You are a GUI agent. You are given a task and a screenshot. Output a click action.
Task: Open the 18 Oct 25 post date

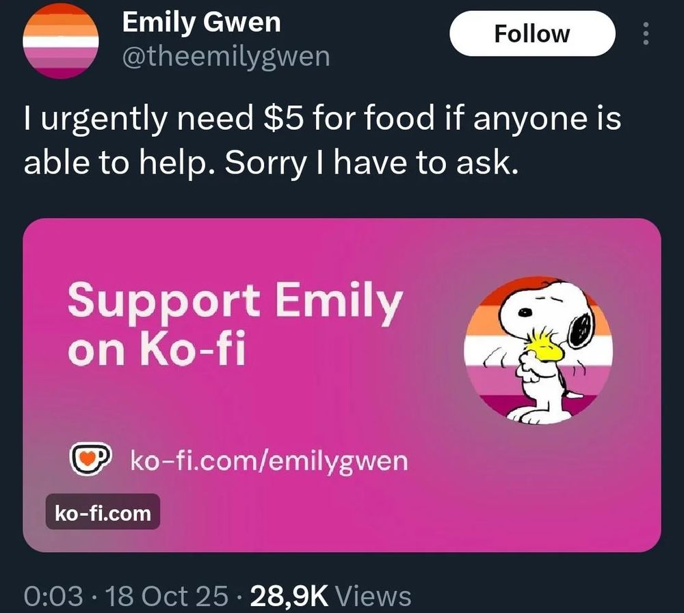point(167,597)
